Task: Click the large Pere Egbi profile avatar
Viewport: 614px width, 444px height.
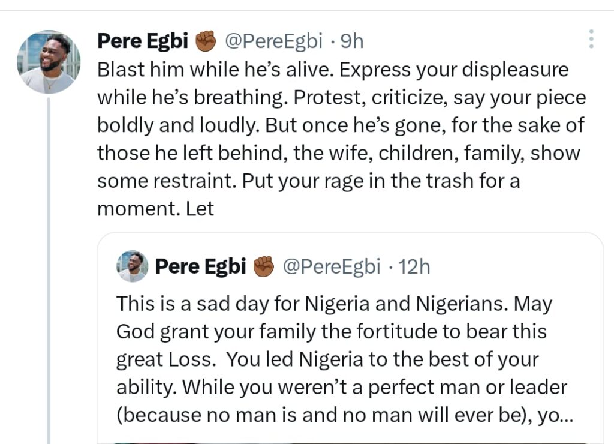Action: click(49, 62)
